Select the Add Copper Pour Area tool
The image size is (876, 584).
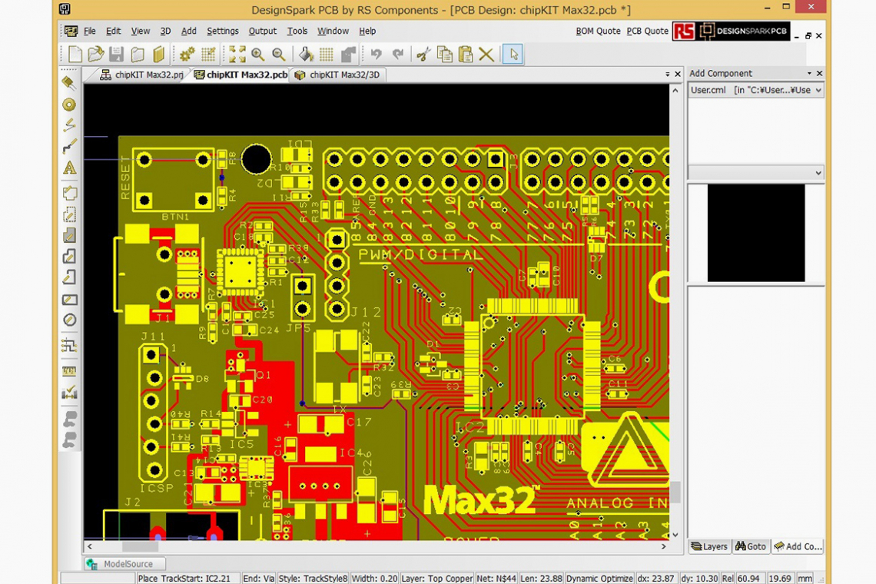coord(69,235)
